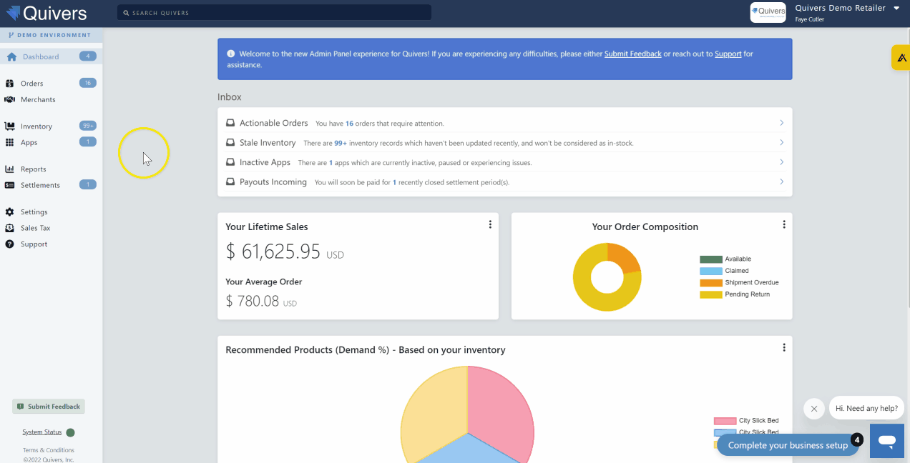The image size is (910, 463).
Task: Click Submit Feedback link in welcome banner
Action: pyautogui.click(x=633, y=54)
